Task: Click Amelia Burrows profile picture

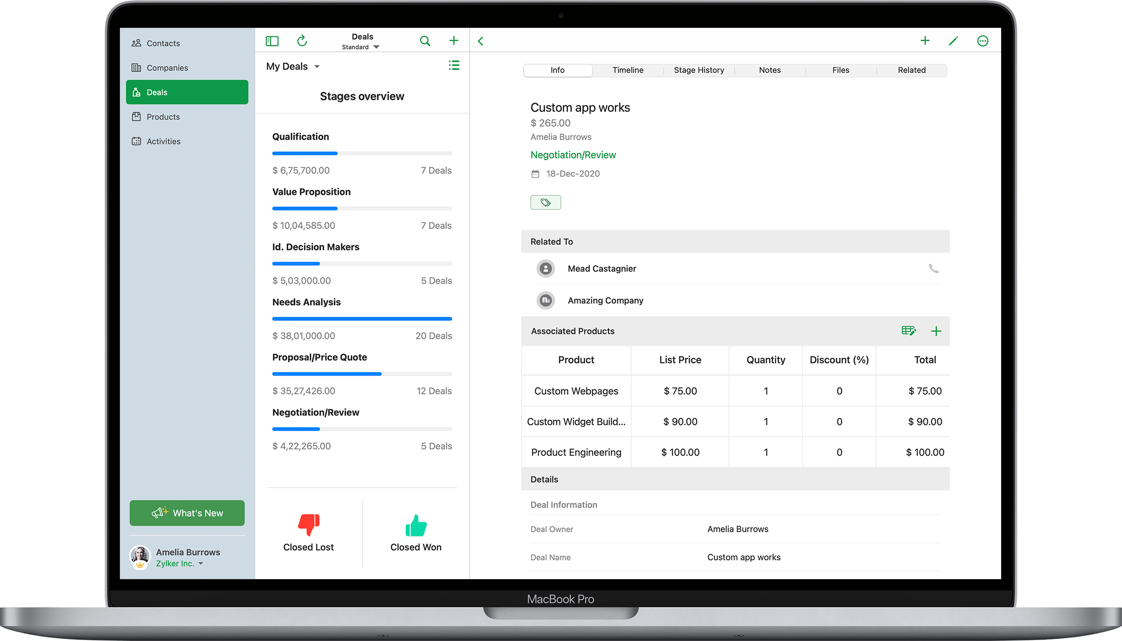Action: click(140, 557)
